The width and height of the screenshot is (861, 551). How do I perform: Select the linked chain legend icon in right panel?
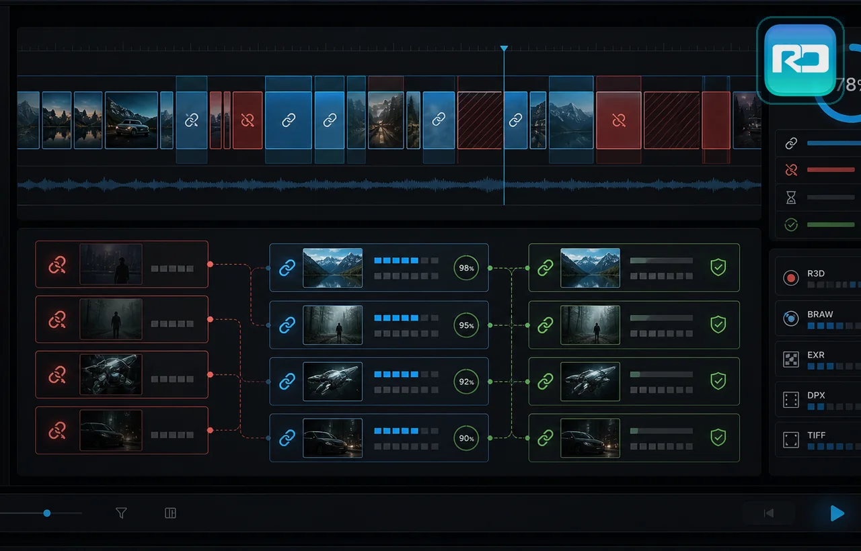[791, 143]
